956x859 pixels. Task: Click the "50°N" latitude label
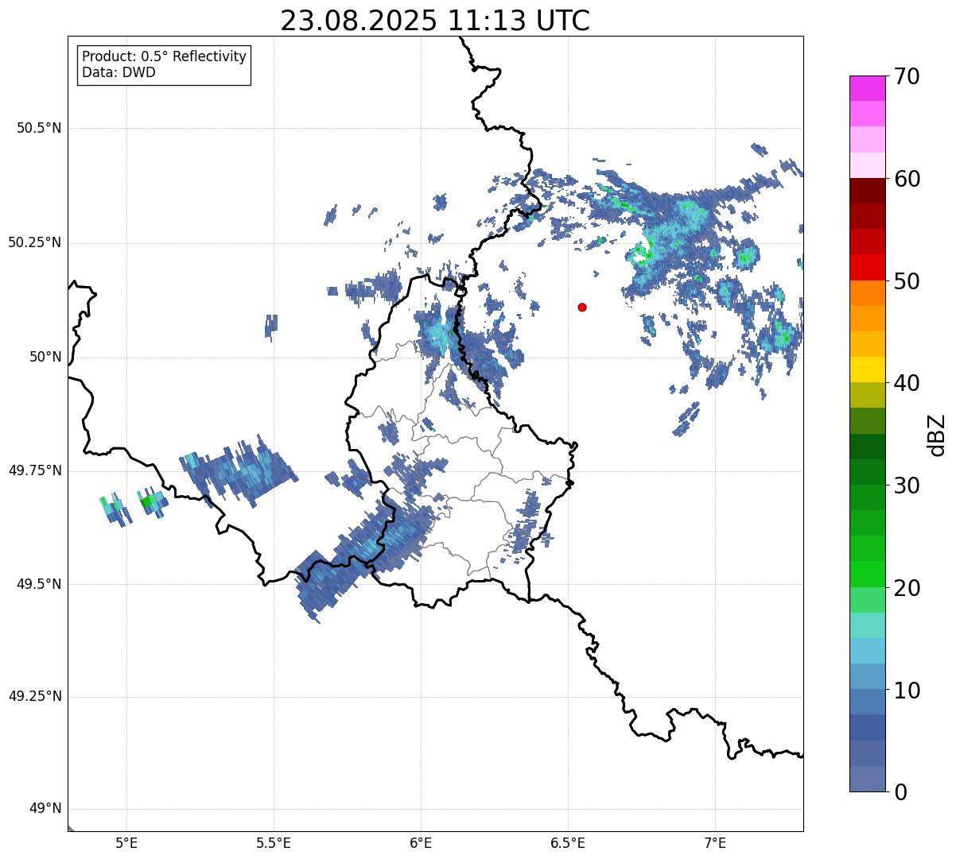45,357
